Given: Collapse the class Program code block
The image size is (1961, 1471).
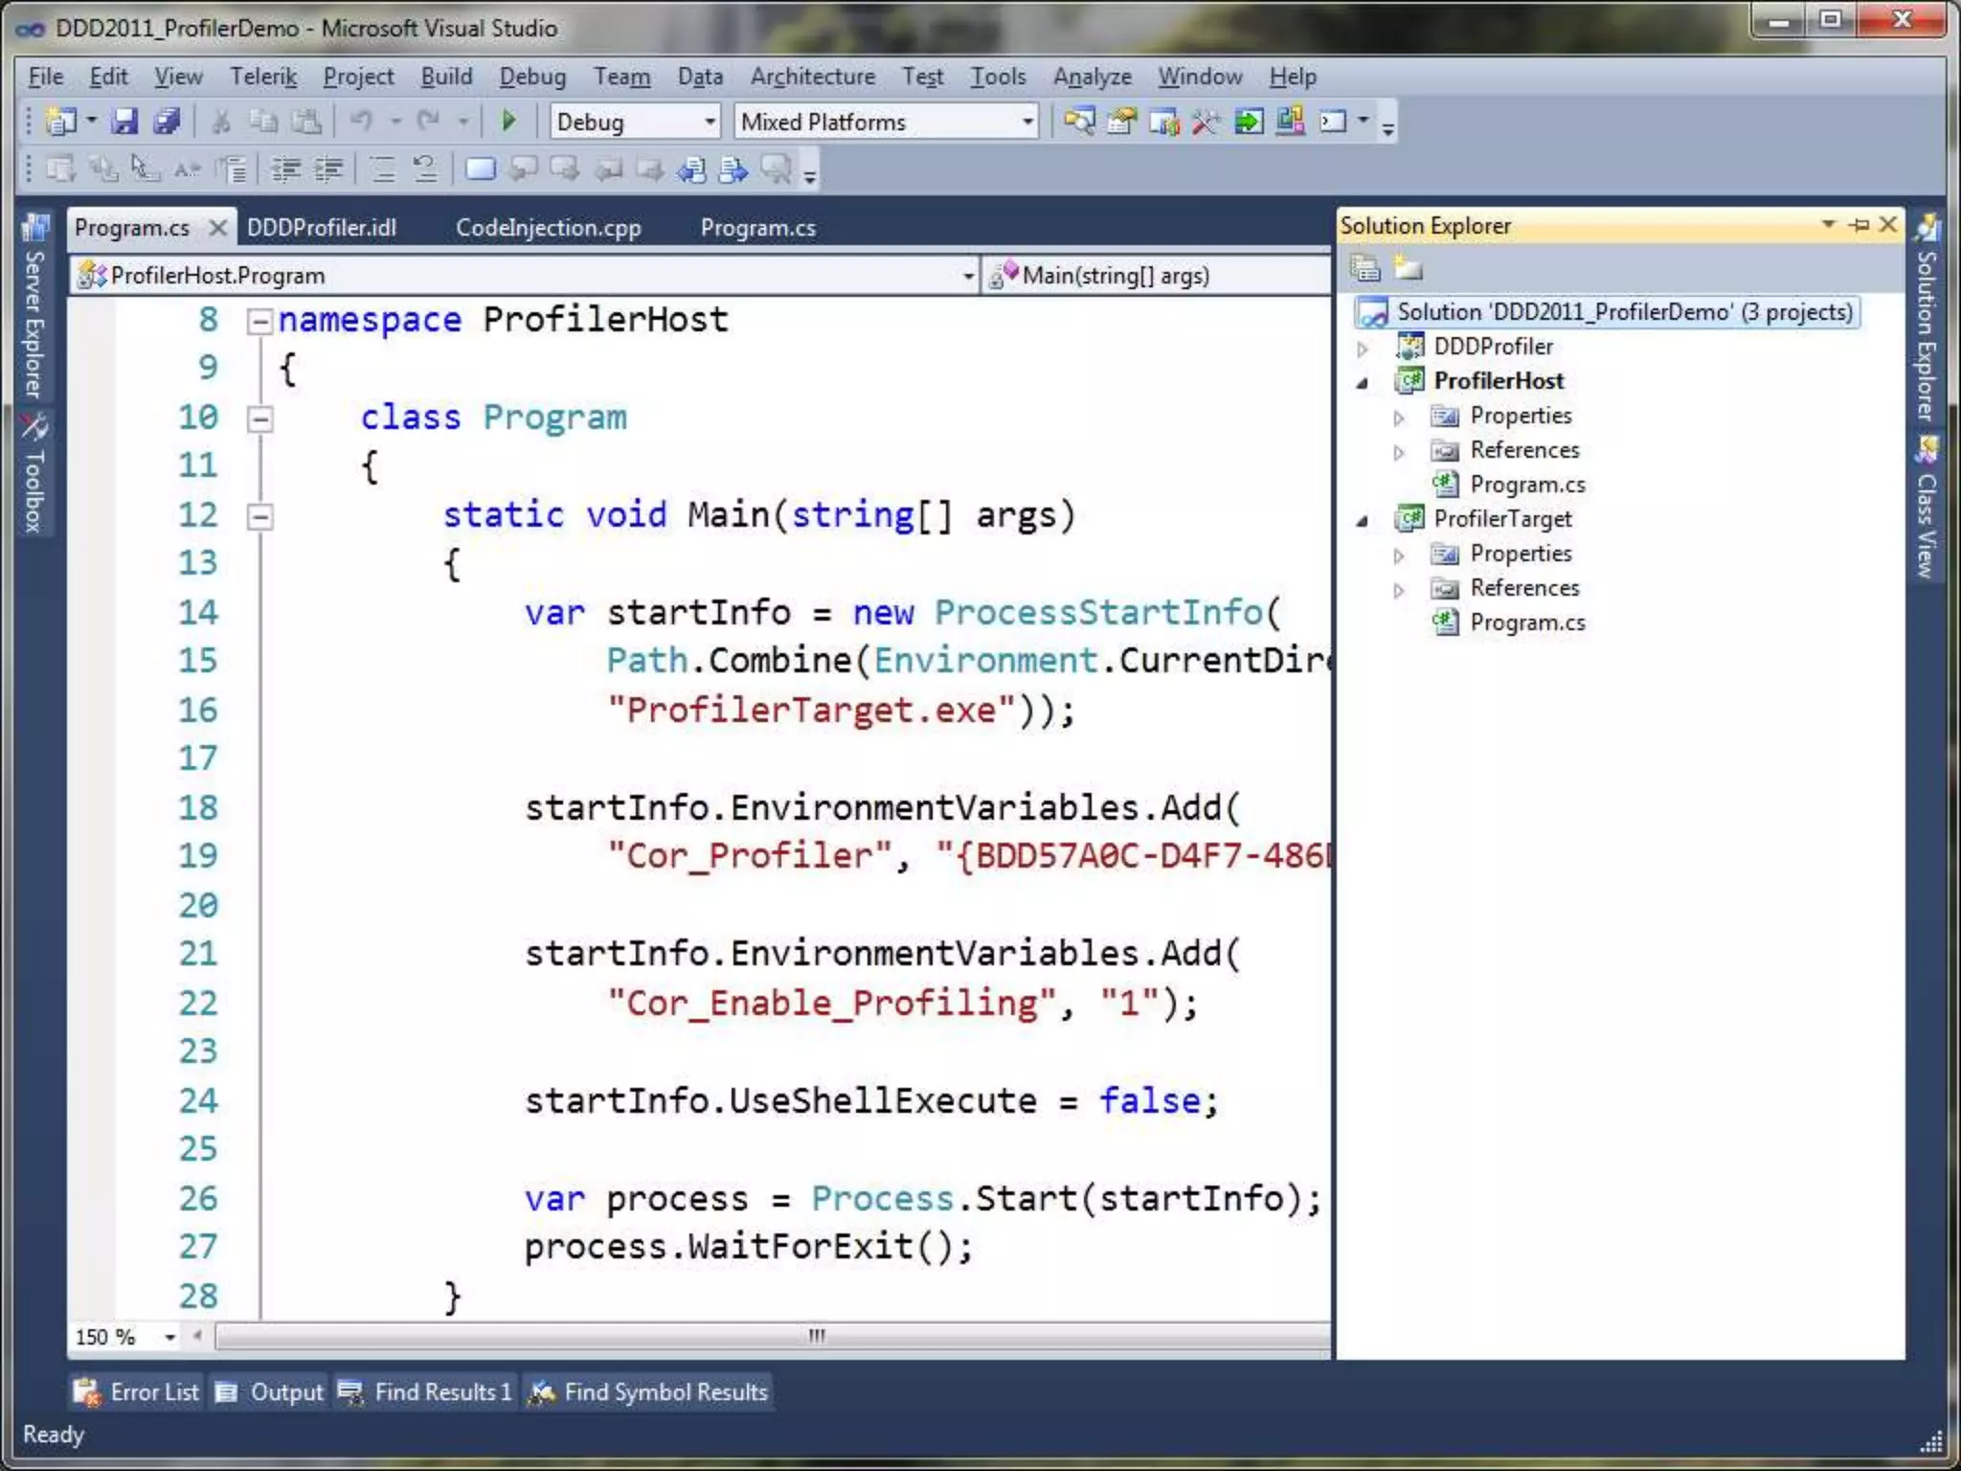Looking at the screenshot, I should pyautogui.click(x=259, y=419).
